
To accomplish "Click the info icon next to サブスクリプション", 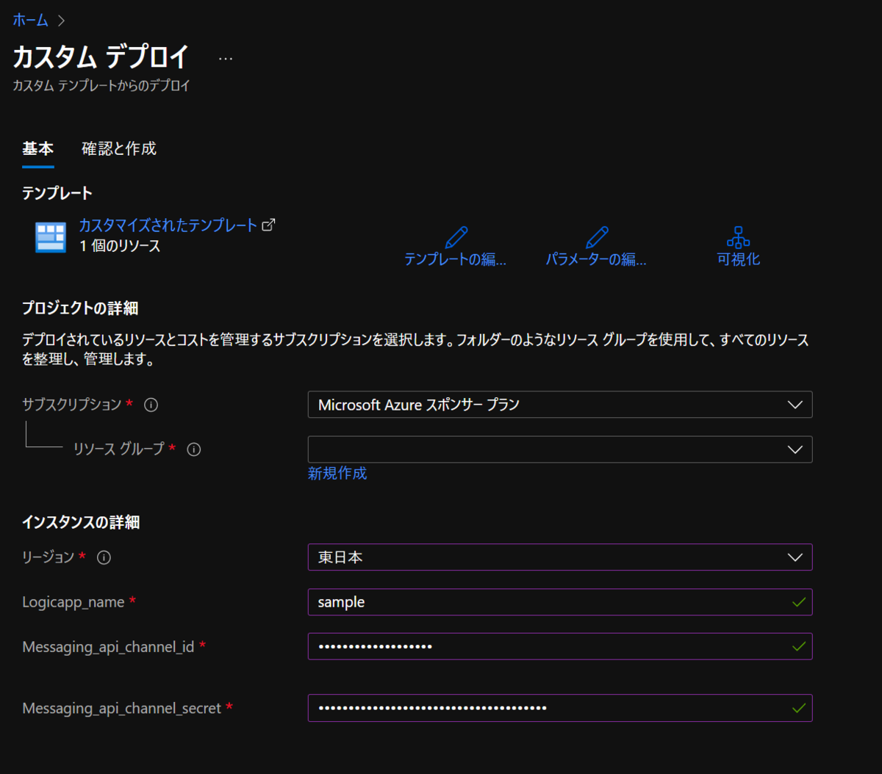I will tap(151, 405).
